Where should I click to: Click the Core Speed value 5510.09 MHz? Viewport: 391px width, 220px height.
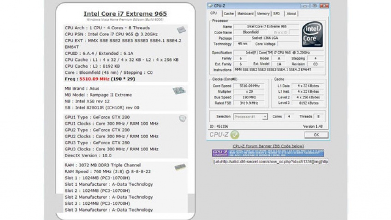coord(249,86)
